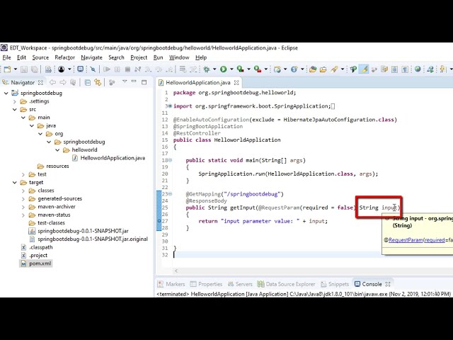Click the RequestParam link in hover popup
Image resolution: width=453 pixels, height=340 pixels.
pos(406,240)
